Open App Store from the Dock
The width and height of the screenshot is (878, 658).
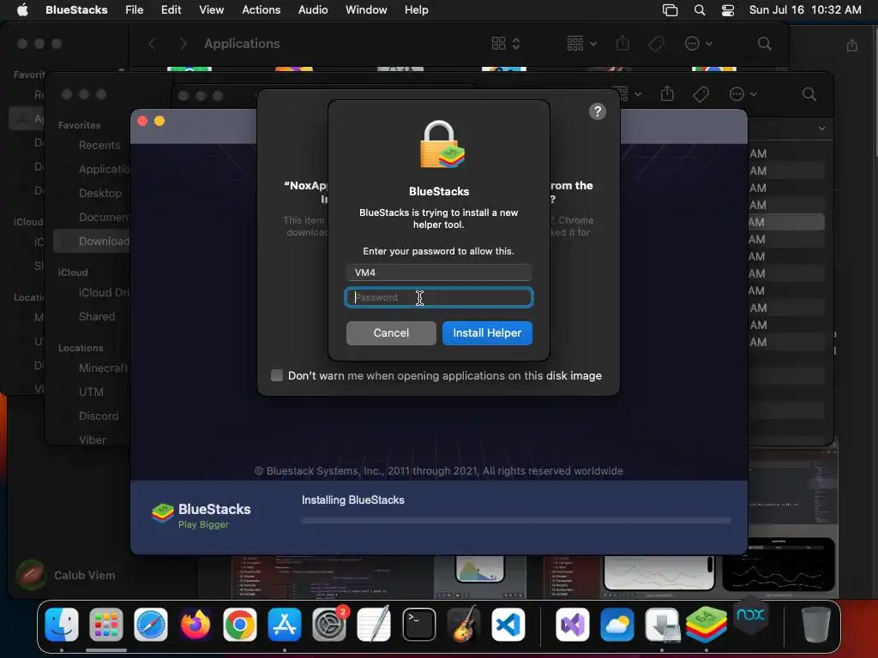pos(285,625)
